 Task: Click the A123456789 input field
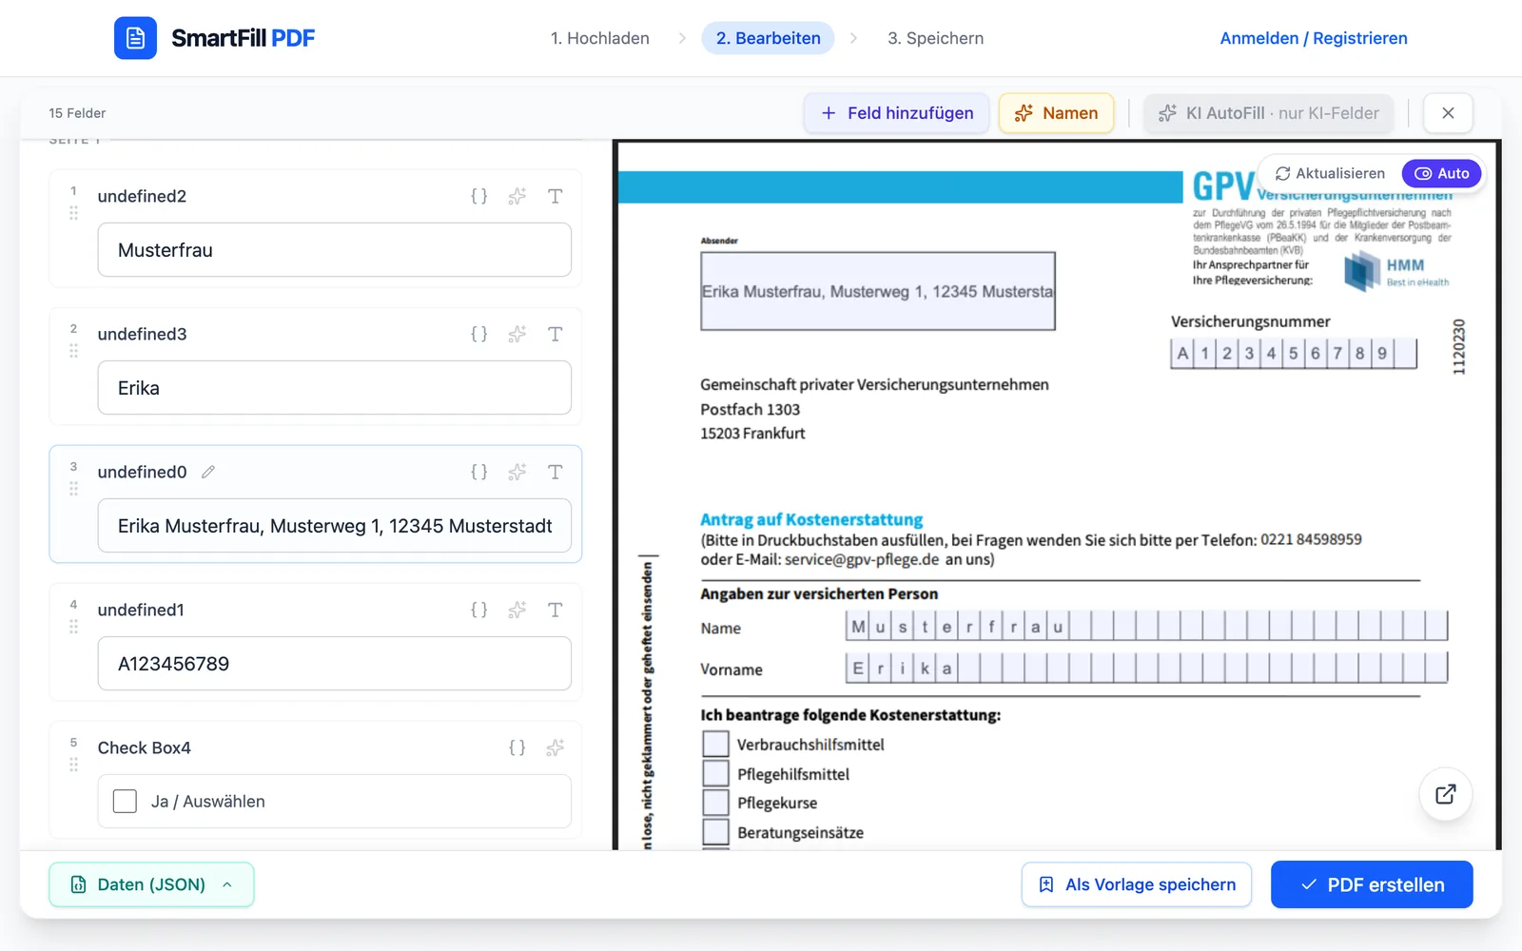335,664
